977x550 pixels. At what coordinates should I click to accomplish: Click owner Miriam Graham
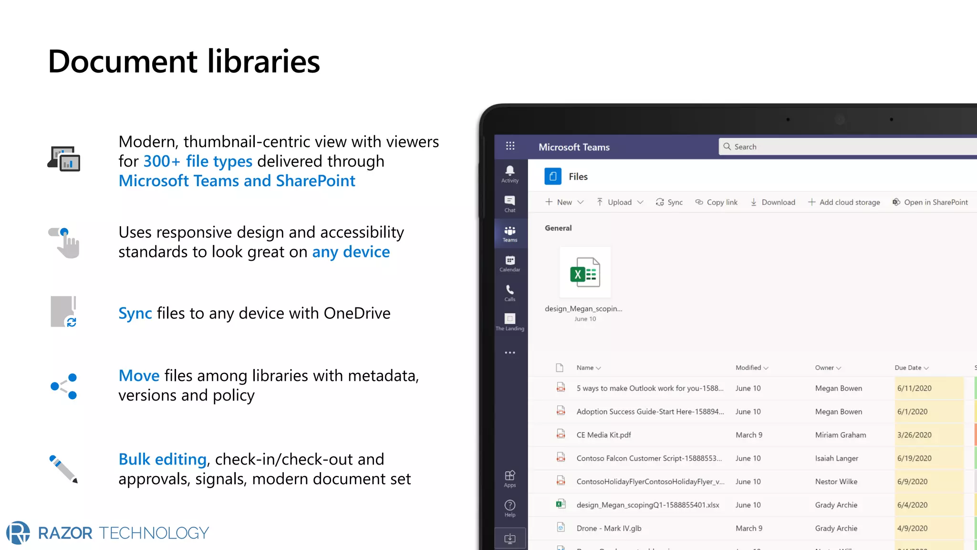(841, 435)
